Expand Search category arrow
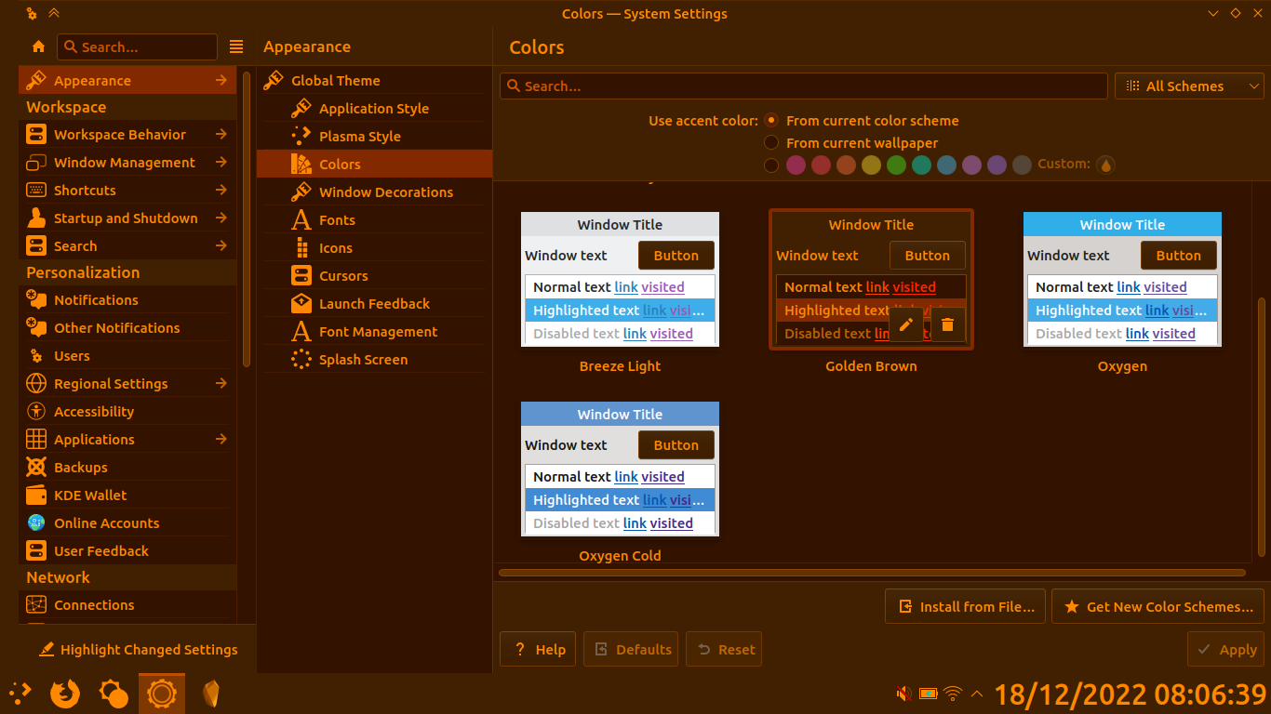Image resolution: width=1271 pixels, height=714 pixels. point(221,246)
